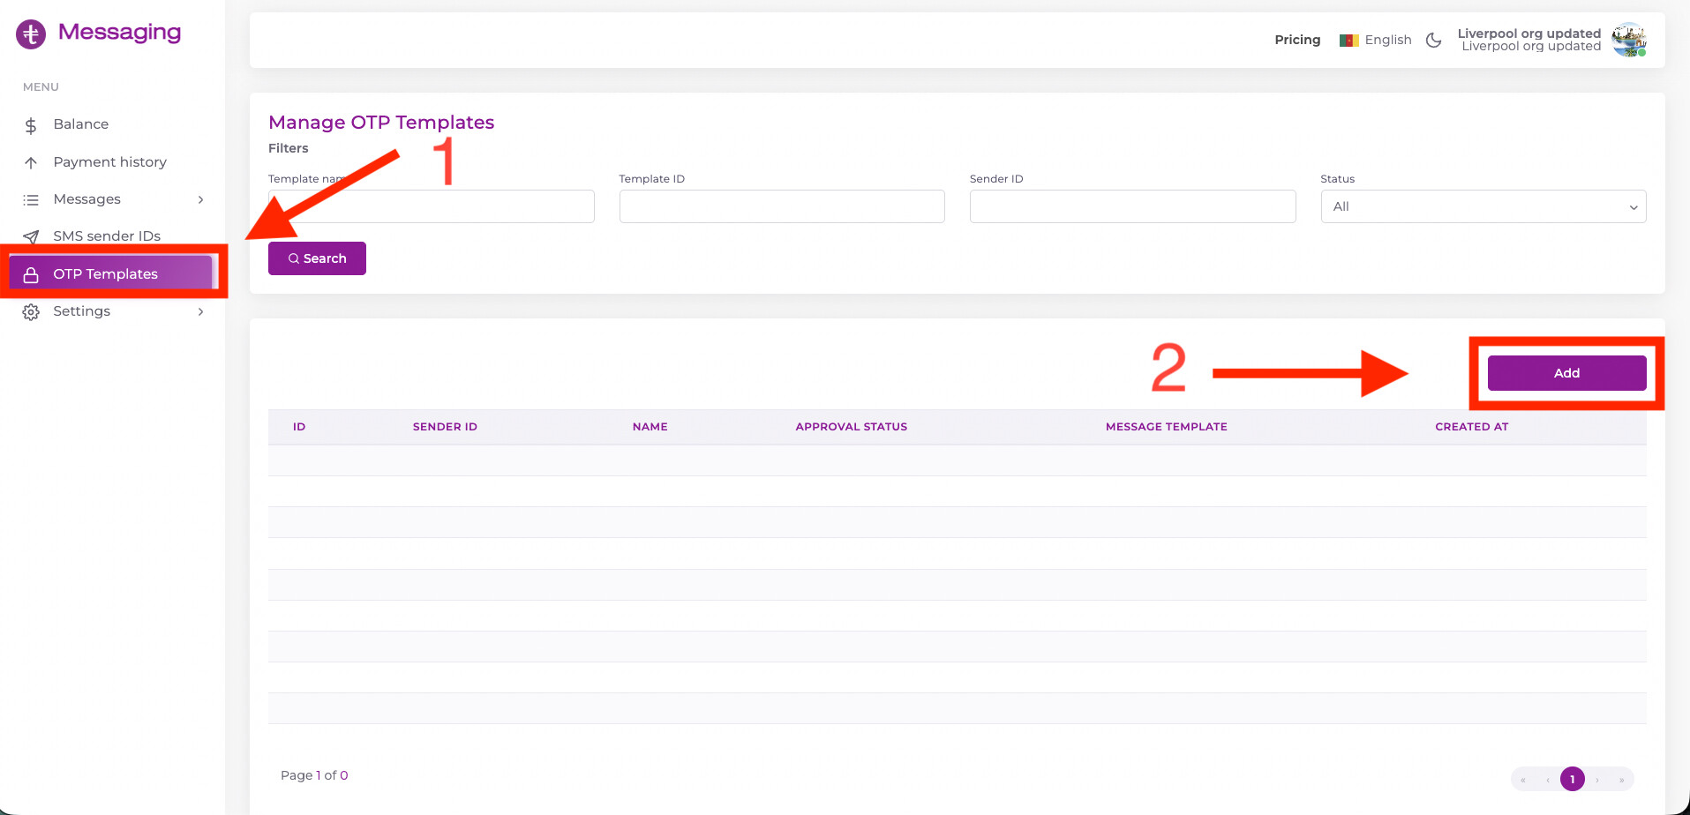The width and height of the screenshot is (1690, 815).
Task: Click the SMS sender IDs paper-plane icon
Action: click(31, 236)
